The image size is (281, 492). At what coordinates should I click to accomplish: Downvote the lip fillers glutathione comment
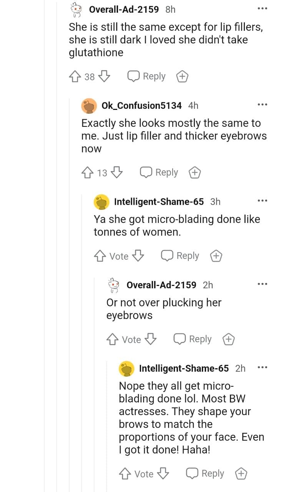[104, 76]
